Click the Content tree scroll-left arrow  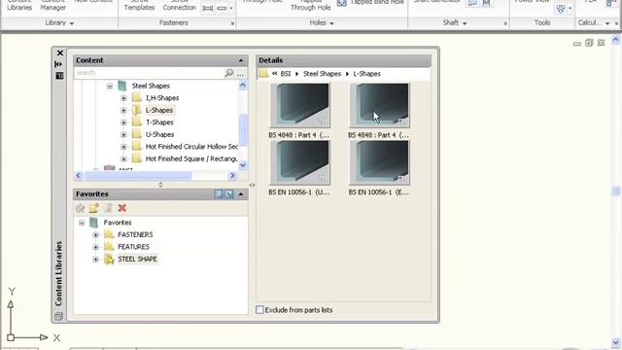78,175
